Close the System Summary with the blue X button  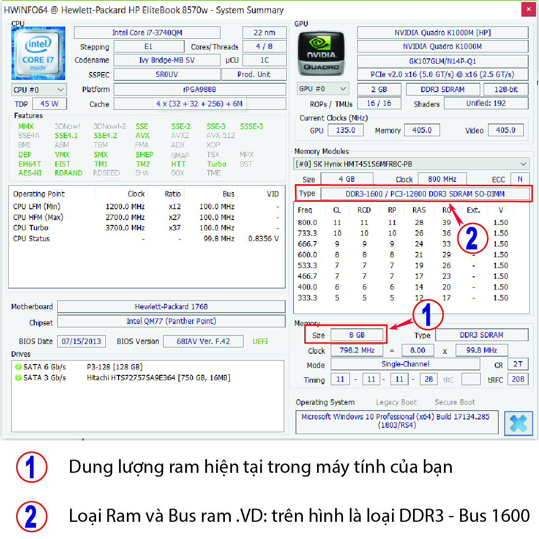[x=518, y=423]
